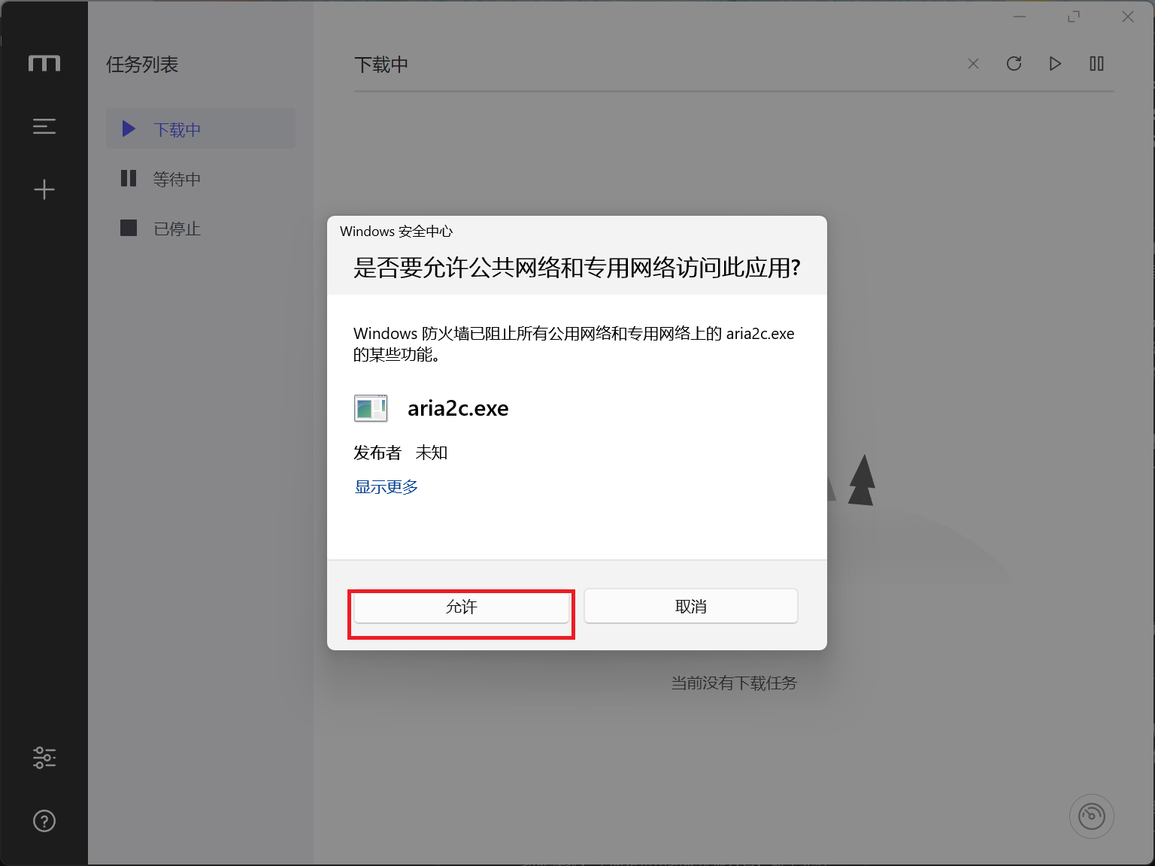Select the 等待中 task list item
Image resolution: width=1155 pixels, height=866 pixels.
[201, 179]
